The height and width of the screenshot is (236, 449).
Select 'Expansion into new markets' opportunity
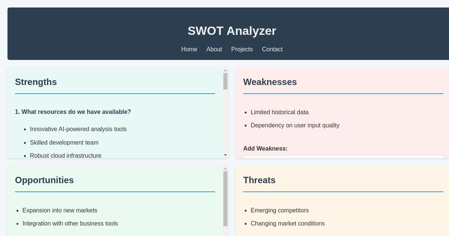60,211
